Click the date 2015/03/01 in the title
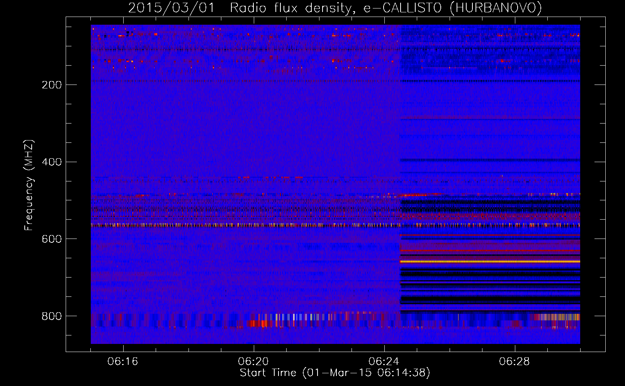625x386 pixels. pyautogui.click(x=171, y=8)
